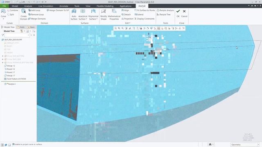262x147 pixels.
Task: Click Fit Surface to Points
Action: coord(145,10)
